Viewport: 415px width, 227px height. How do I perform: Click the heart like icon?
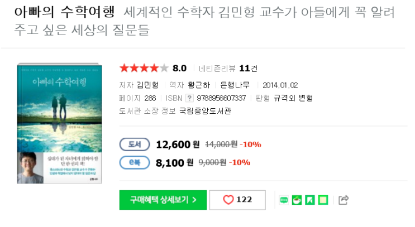[228, 200]
